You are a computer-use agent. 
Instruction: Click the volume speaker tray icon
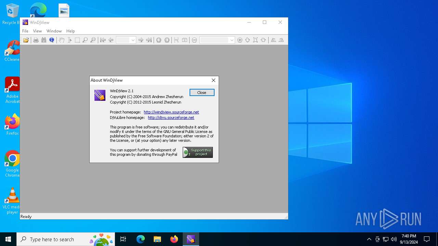pos(394,239)
